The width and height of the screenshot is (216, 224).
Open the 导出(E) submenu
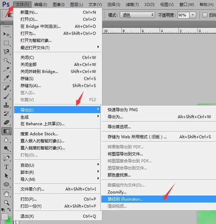point(57,110)
